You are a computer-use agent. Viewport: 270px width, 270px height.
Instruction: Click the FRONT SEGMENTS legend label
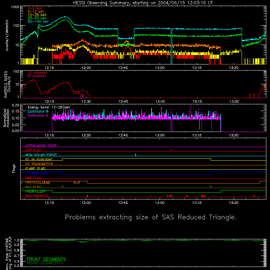click(x=46, y=259)
